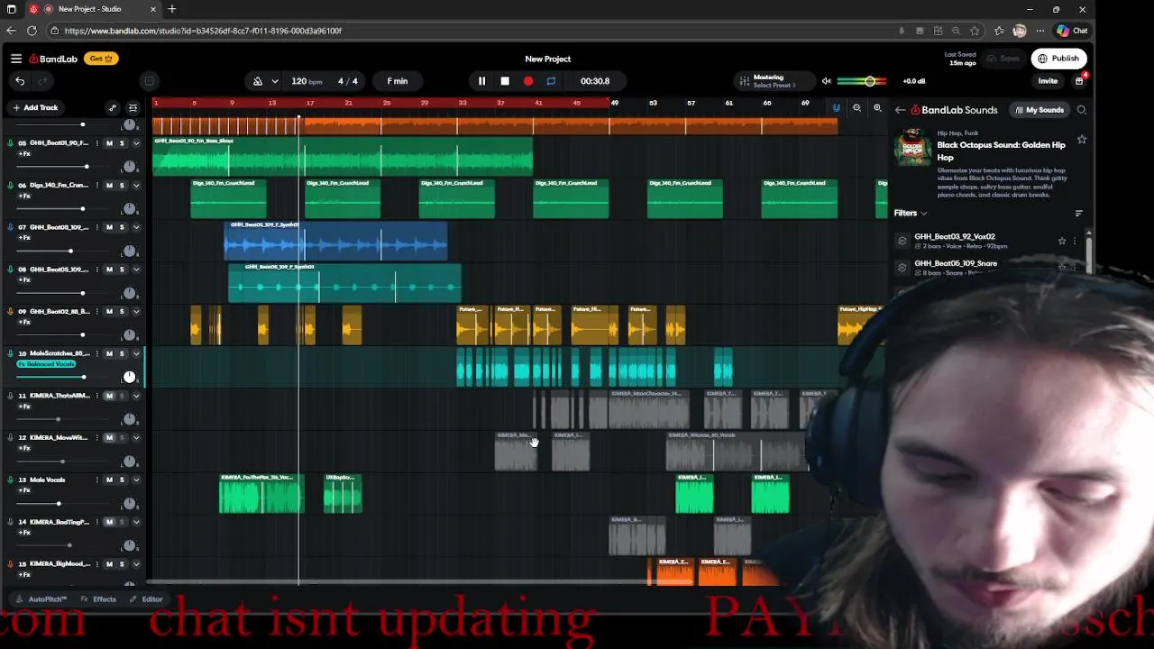Image resolution: width=1154 pixels, height=649 pixels.
Task: Mute track 05 GHH_Beat01
Action: [109, 143]
